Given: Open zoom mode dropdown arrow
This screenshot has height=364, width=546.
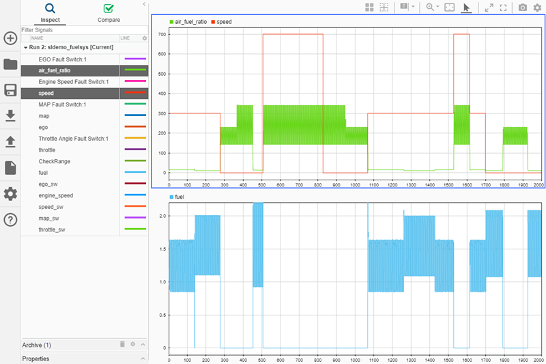Looking at the screenshot, I should coord(437,6).
